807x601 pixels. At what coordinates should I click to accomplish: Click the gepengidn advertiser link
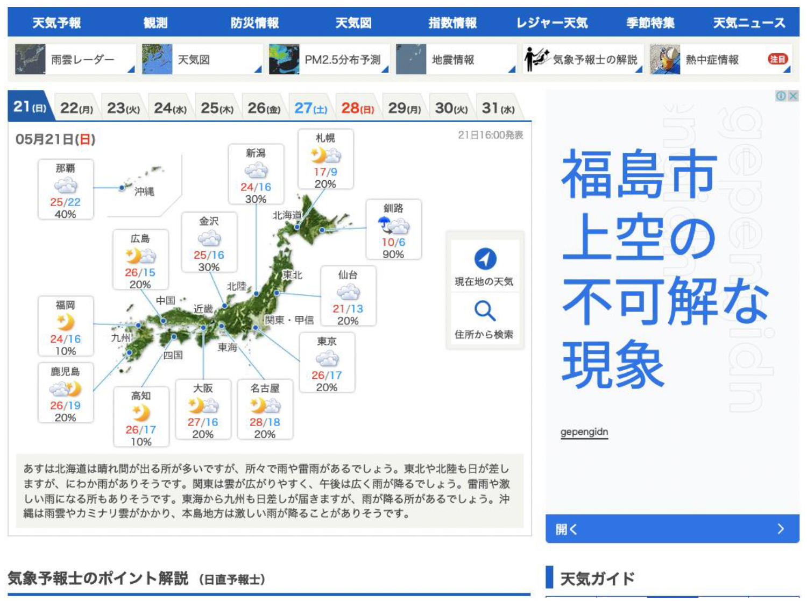click(x=584, y=432)
